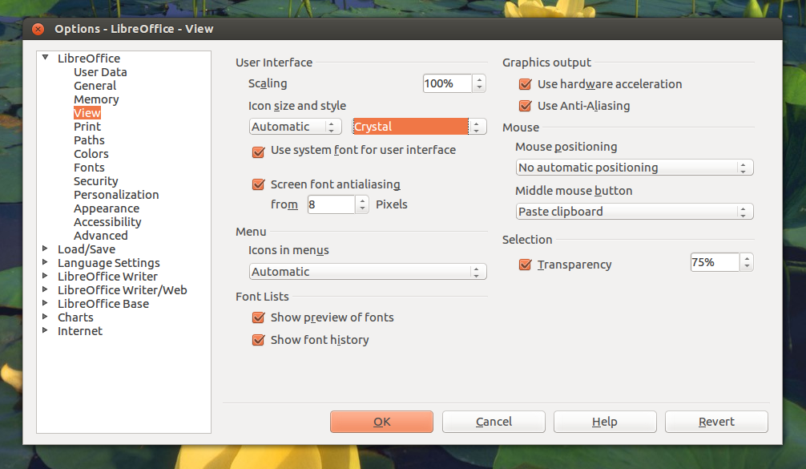Open the Fonts settings page

point(89,167)
